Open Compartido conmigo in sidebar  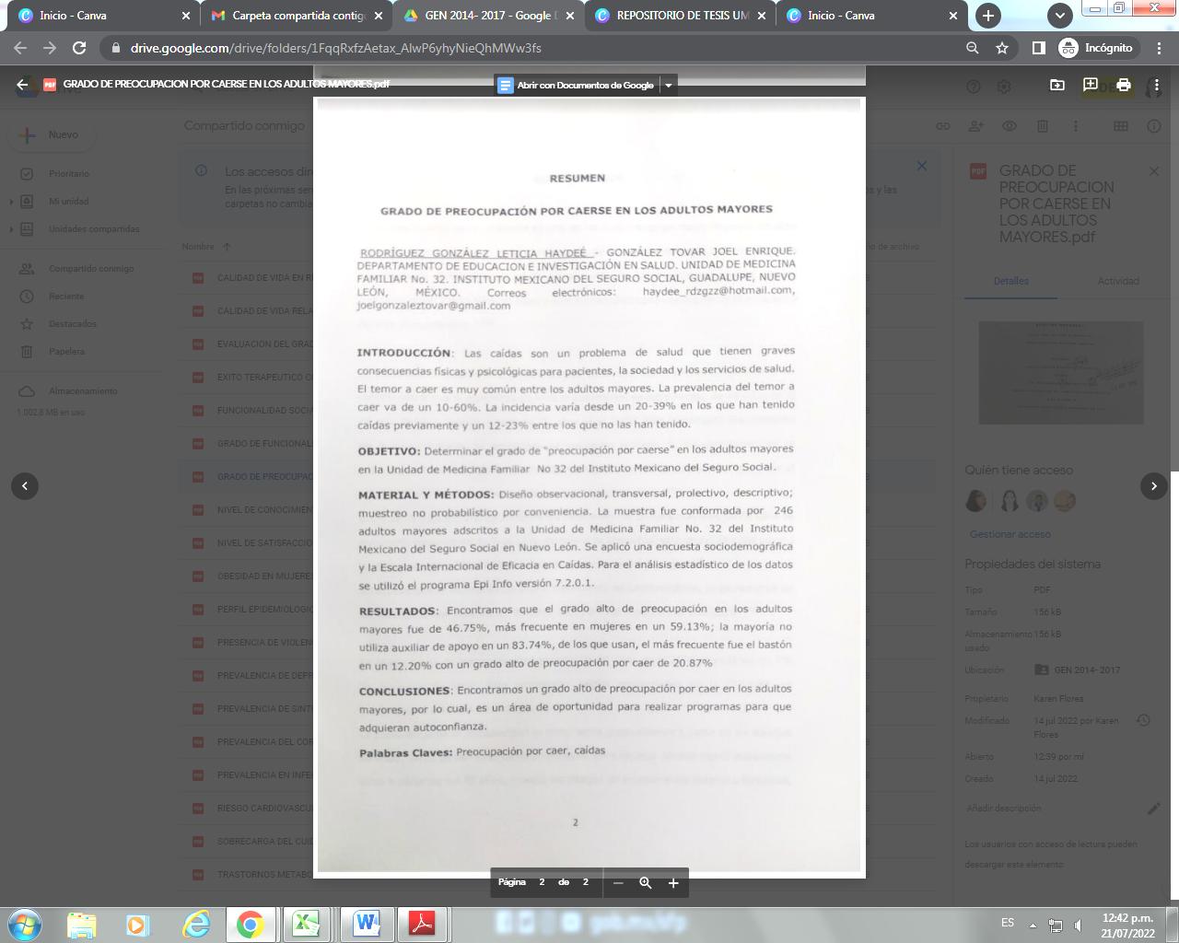click(91, 269)
